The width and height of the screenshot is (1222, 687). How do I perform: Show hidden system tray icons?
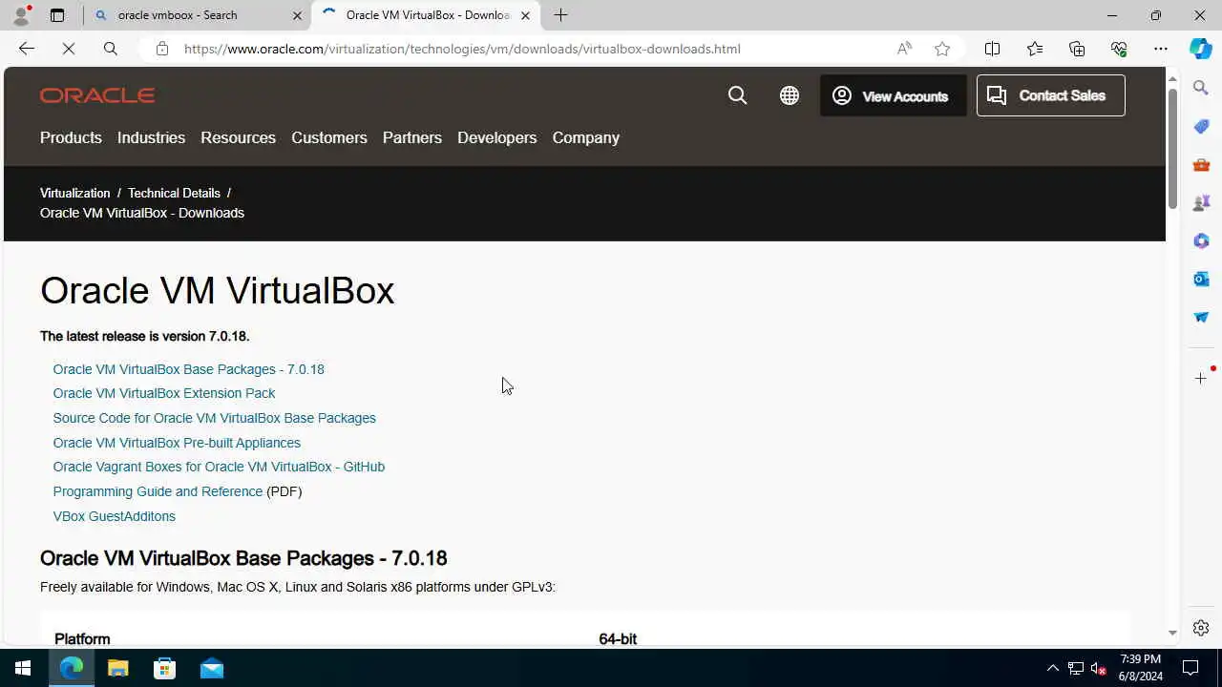coord(1052,668)
